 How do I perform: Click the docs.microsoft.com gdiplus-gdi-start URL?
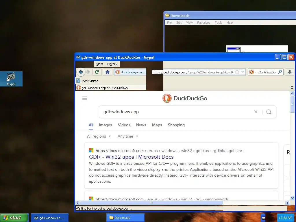(x=169, y=151)
